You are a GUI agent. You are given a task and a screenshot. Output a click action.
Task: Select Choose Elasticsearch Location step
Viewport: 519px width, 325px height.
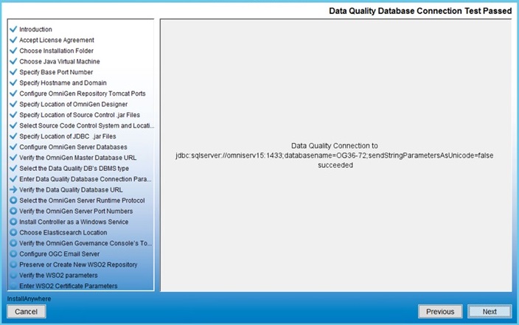point(63,232)
